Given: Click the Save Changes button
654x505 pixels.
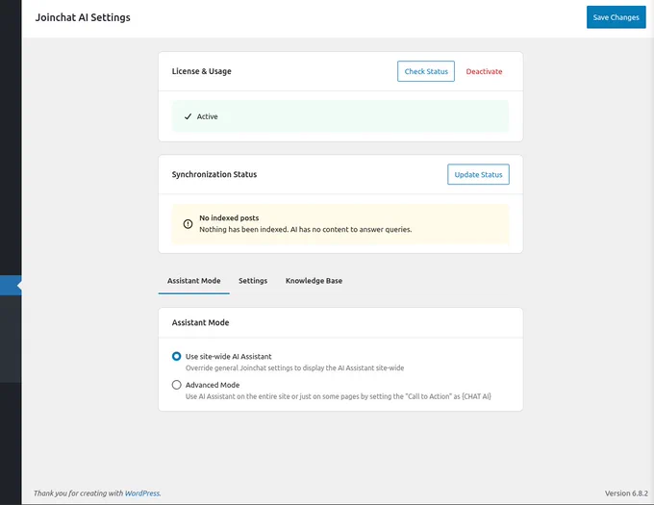Looking at the screenshot, I should pos(616,17).
